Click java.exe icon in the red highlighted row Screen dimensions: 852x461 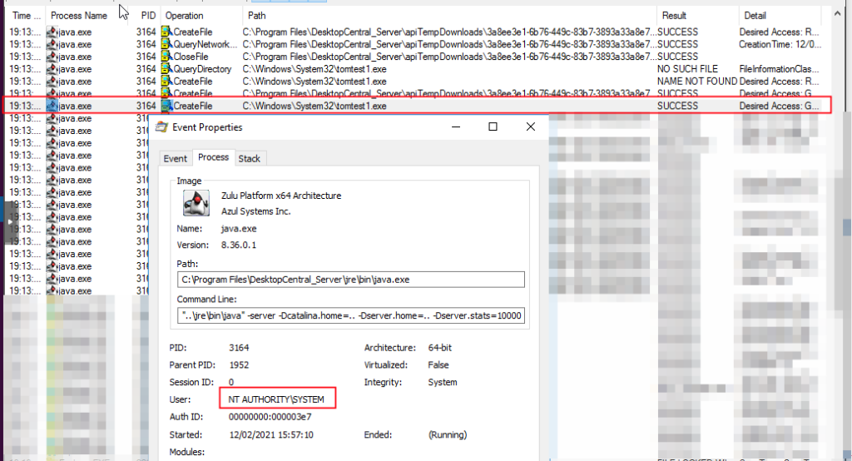52,107
